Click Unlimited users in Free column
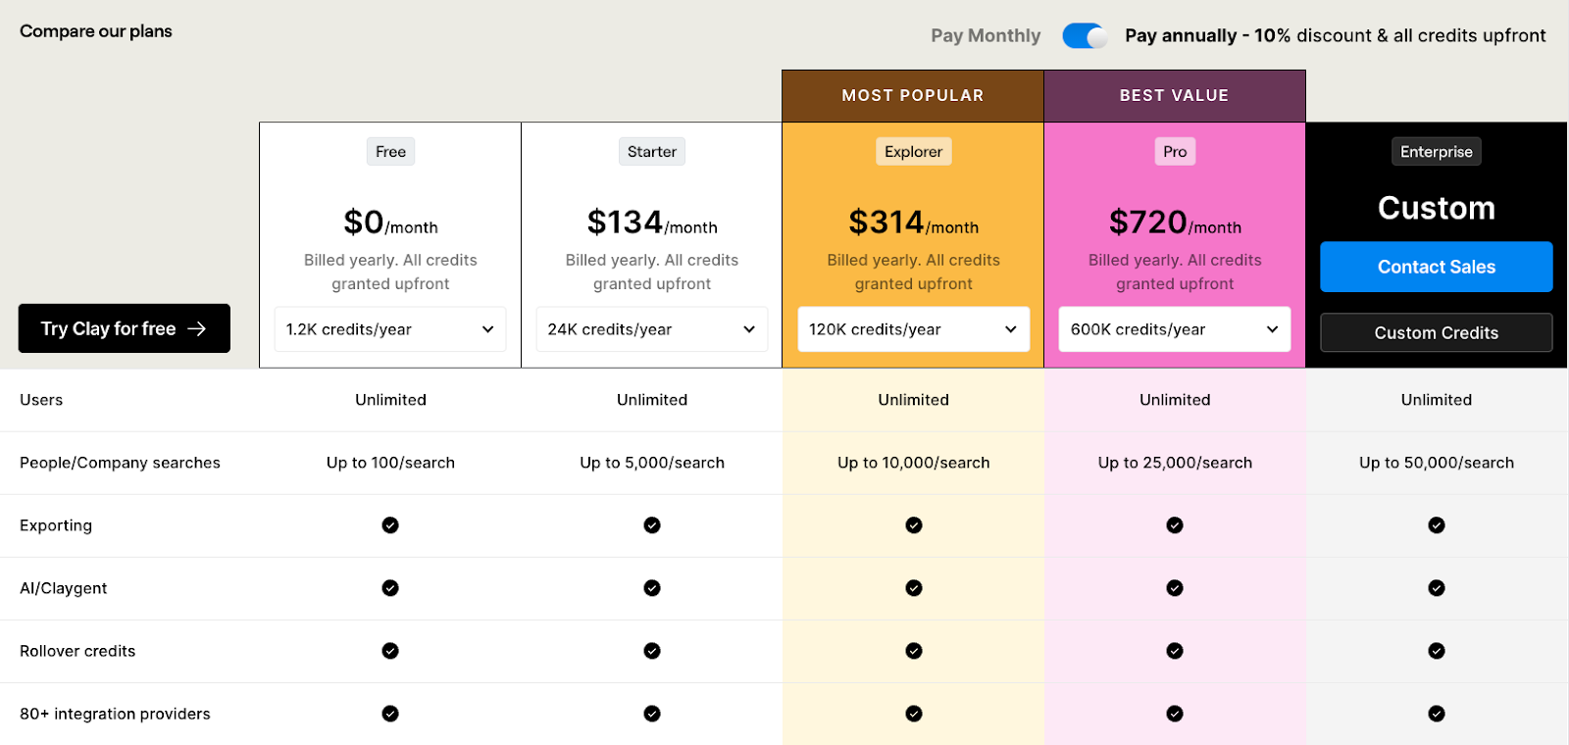The width and height of the screenshot is (1569, 745). coord(390,400)
